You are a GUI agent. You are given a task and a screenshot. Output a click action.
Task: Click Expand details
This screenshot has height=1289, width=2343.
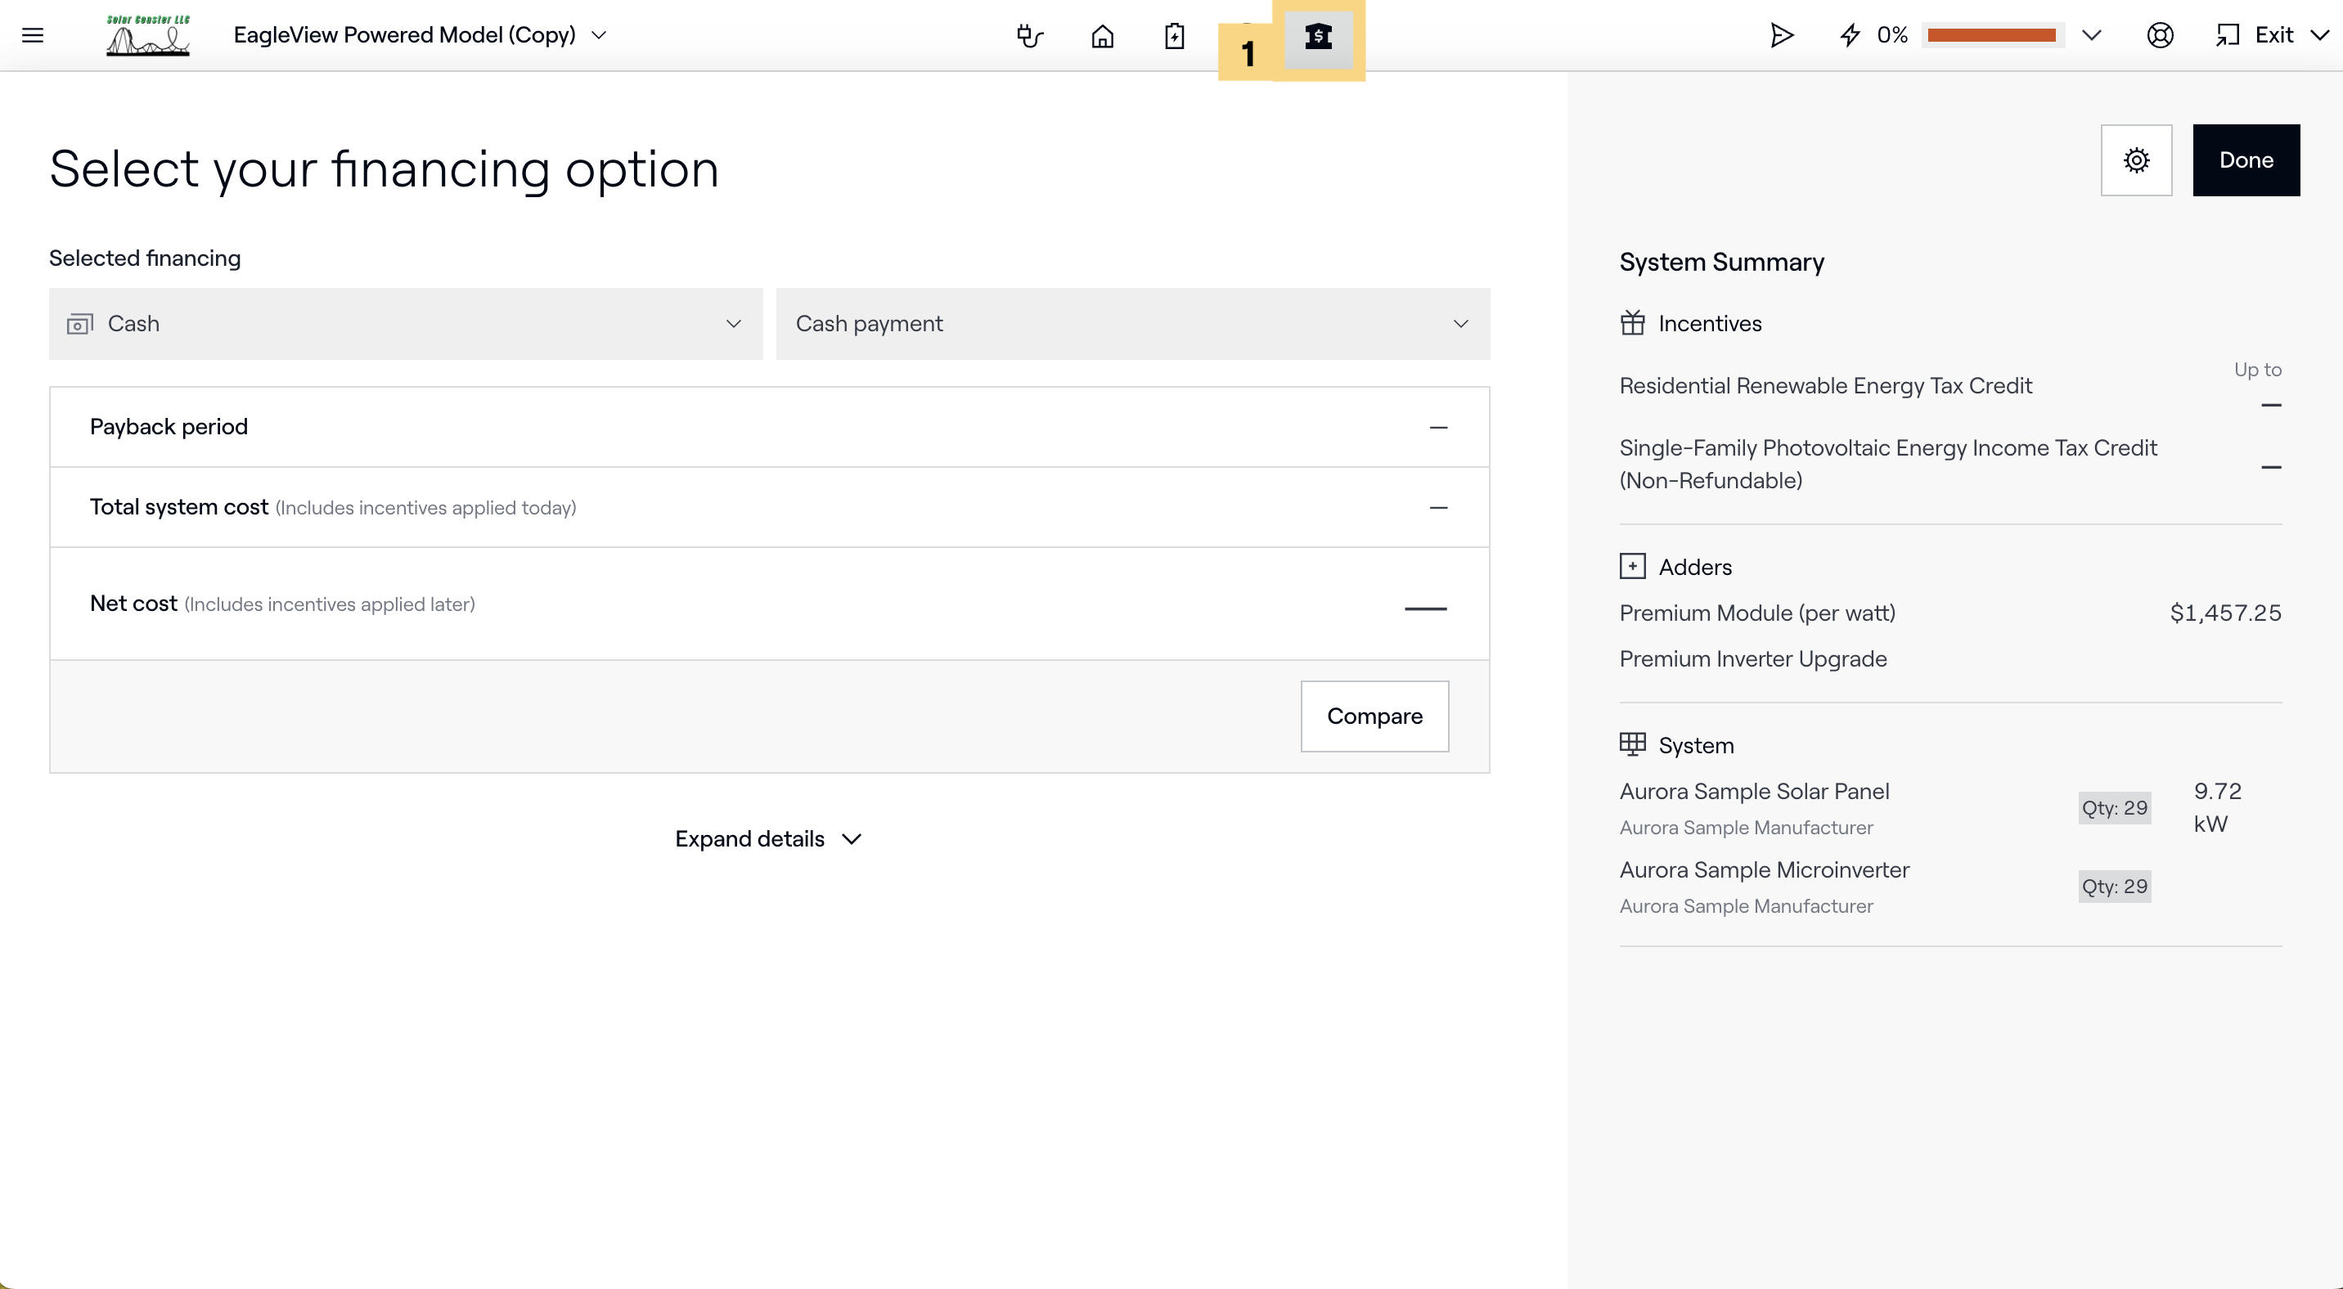point(767,838)
